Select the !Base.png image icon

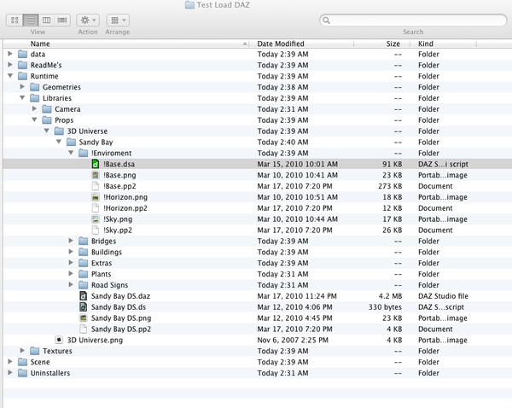[96, 175]
